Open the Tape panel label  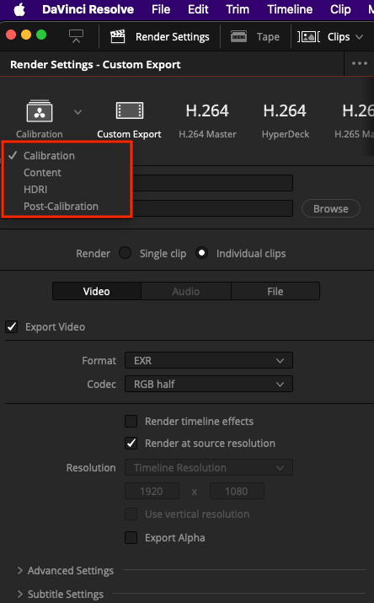[268, 37]
